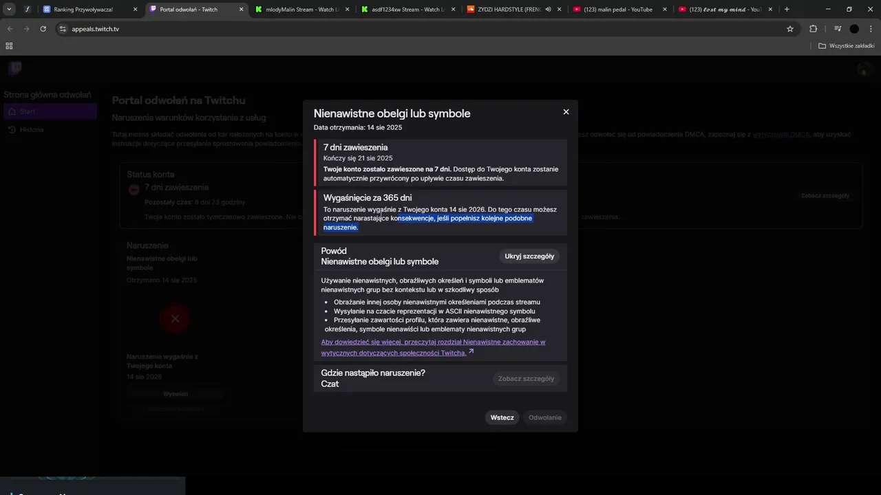This screenshot has height=495, width=881.
Task: Open the browser extensions menu
Action: click(814, 29)
